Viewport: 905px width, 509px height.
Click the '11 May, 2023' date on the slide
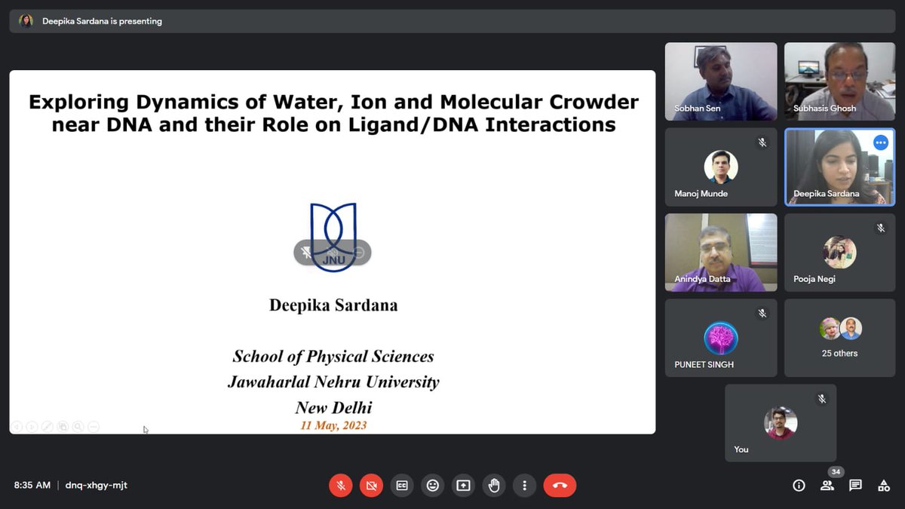[x=333, y=425]
